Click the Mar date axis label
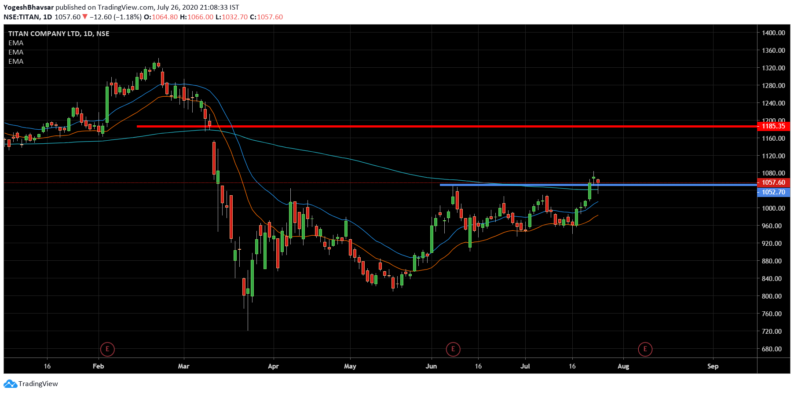794x394 pixels. click(183, 366)
